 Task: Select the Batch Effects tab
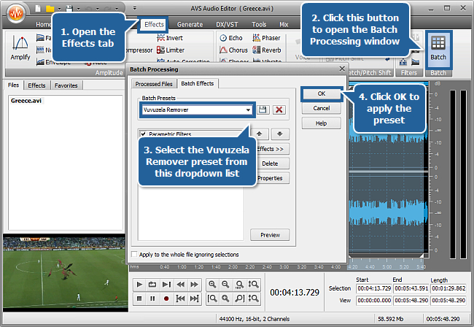tap(198, 83)
